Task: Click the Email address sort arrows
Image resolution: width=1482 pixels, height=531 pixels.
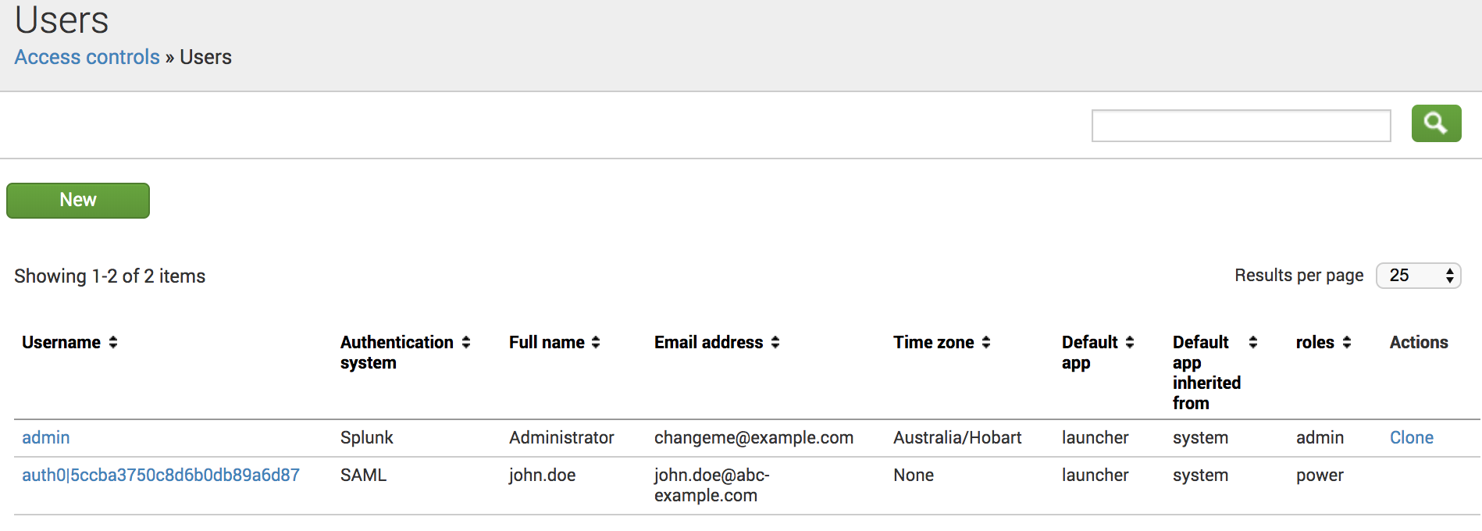Action: pyautogui.click(x=775, y=342)
